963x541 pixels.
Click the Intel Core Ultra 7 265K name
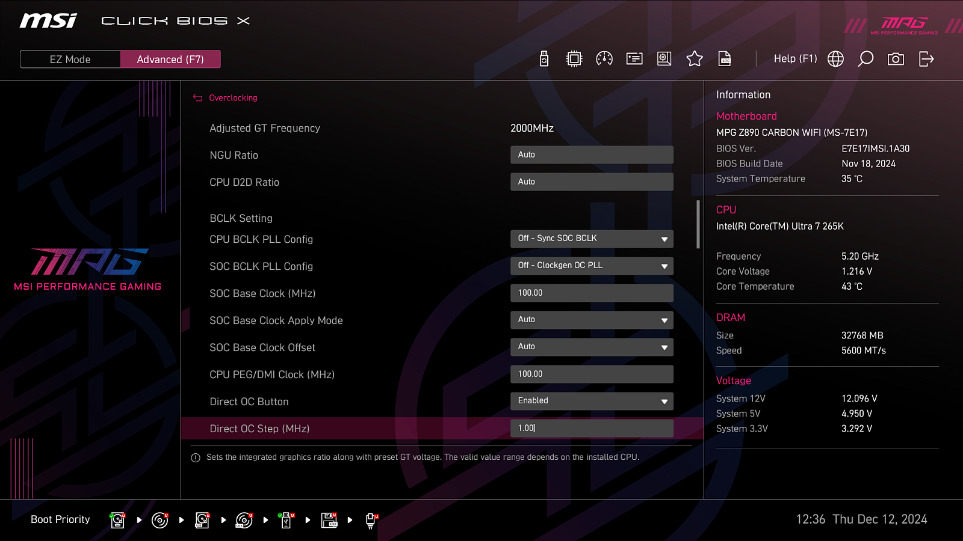coord(779,226)
